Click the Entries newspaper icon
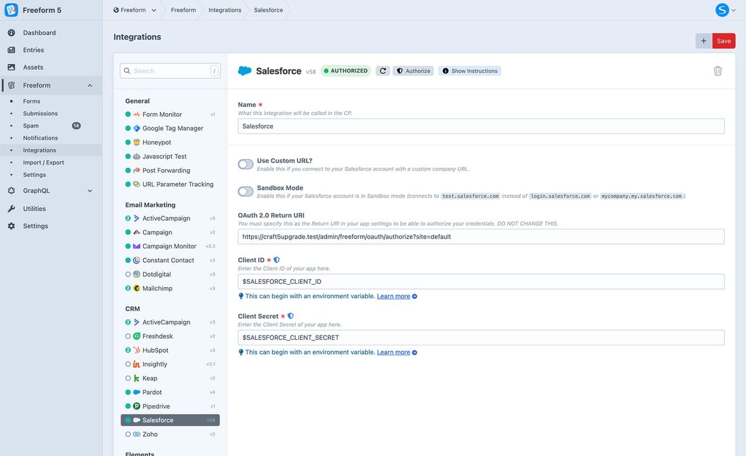This screenshot has height=456, width=746. [x=11, y=50]
